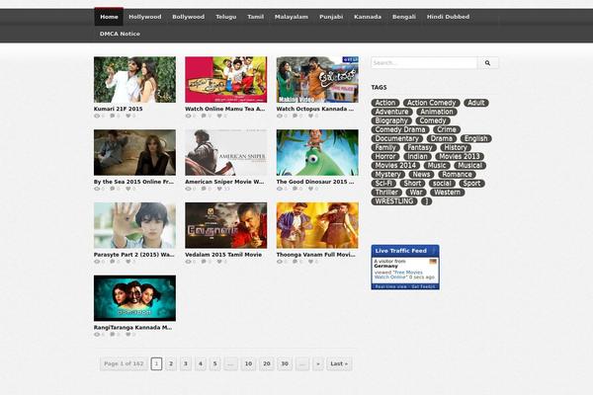Open By the Sea 2015 title link
Viewport: 593px width, 395px height.
133,182
